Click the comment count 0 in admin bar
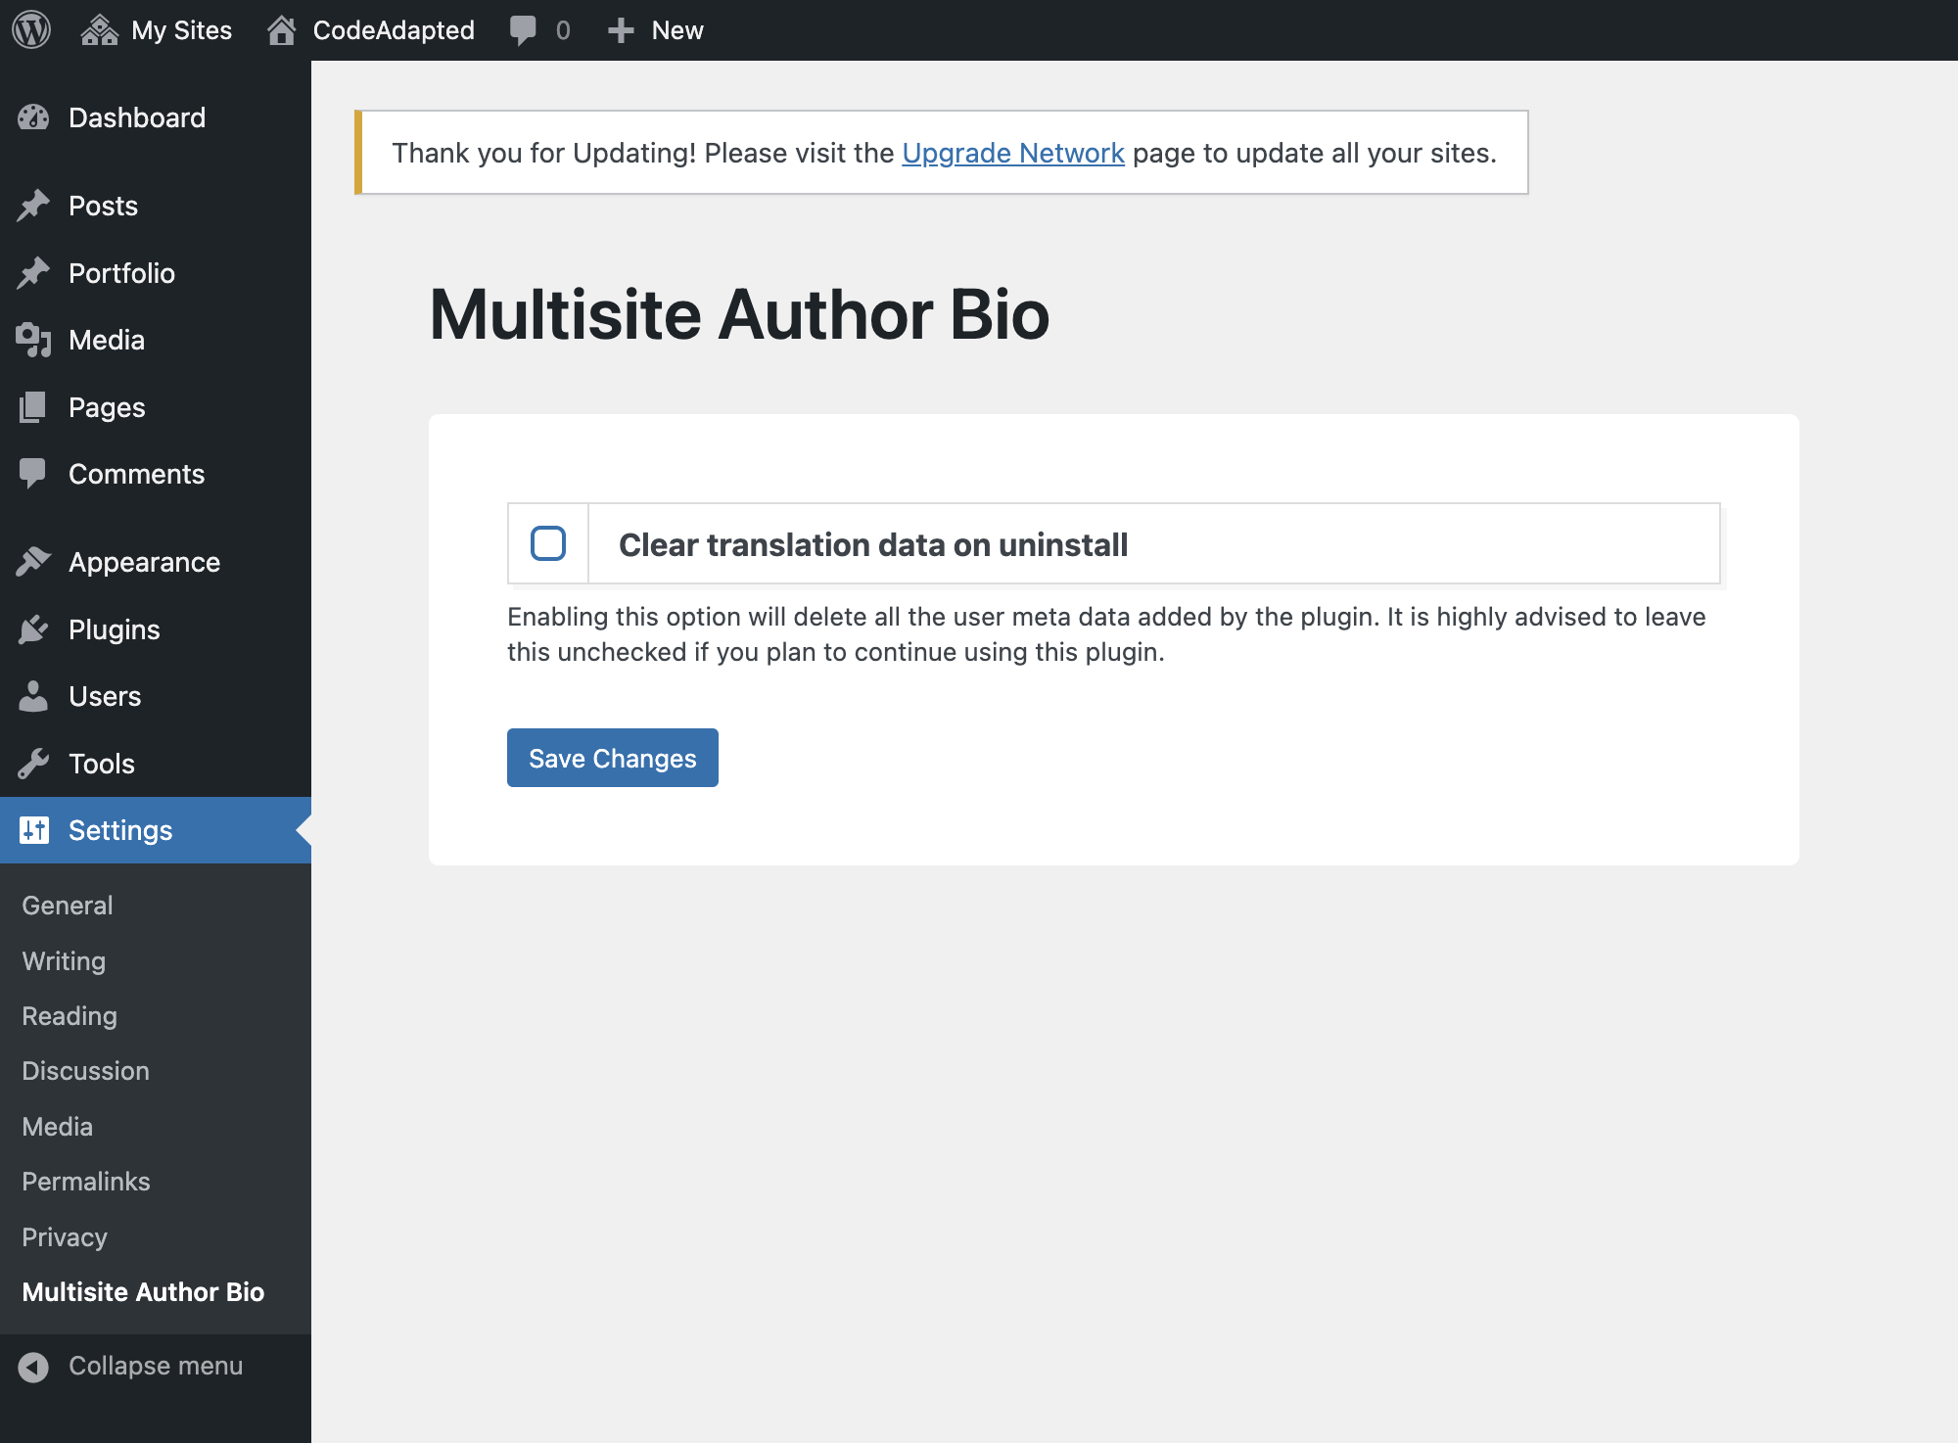The image size is (1958, 1443). click(563, 30)
